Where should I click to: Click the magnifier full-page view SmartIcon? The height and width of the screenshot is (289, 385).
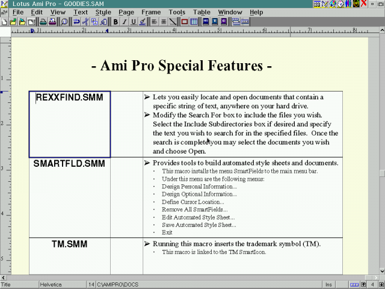pos(64,22)
